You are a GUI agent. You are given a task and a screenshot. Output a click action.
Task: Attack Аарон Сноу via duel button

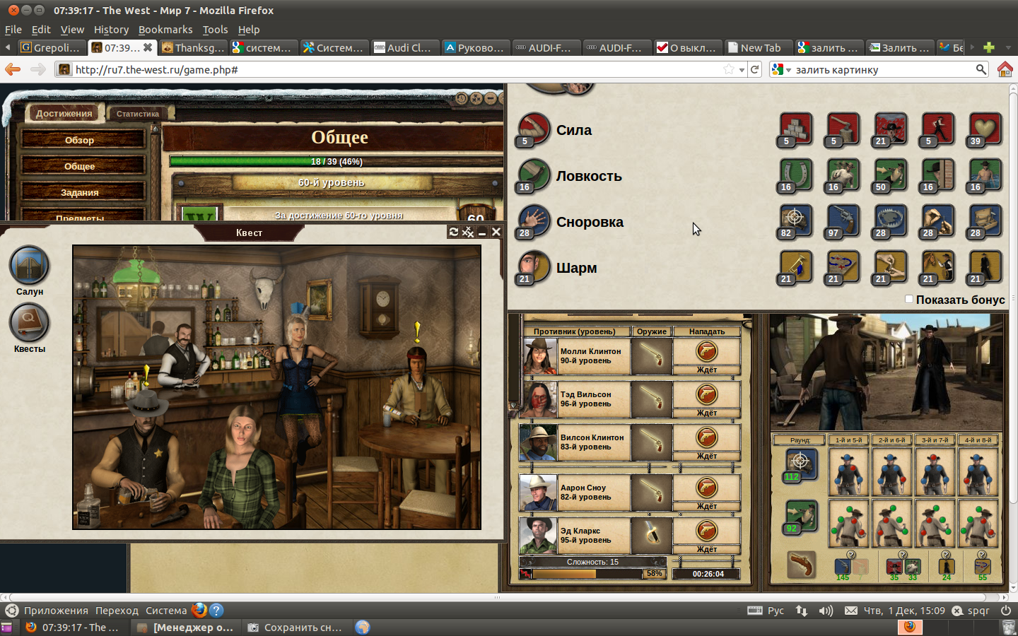coord(707,488)
